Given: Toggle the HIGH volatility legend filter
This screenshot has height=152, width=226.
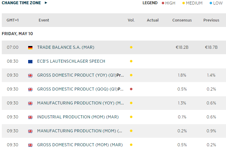Looking at the screenshot, I should coord(168,3).
